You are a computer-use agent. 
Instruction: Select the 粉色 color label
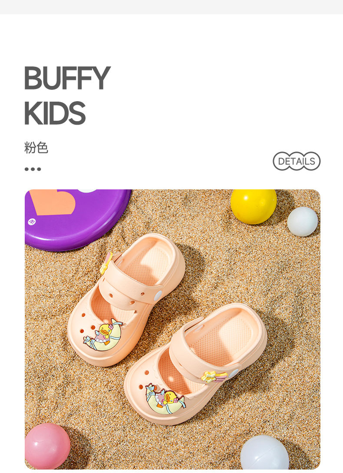click(36, 148)
